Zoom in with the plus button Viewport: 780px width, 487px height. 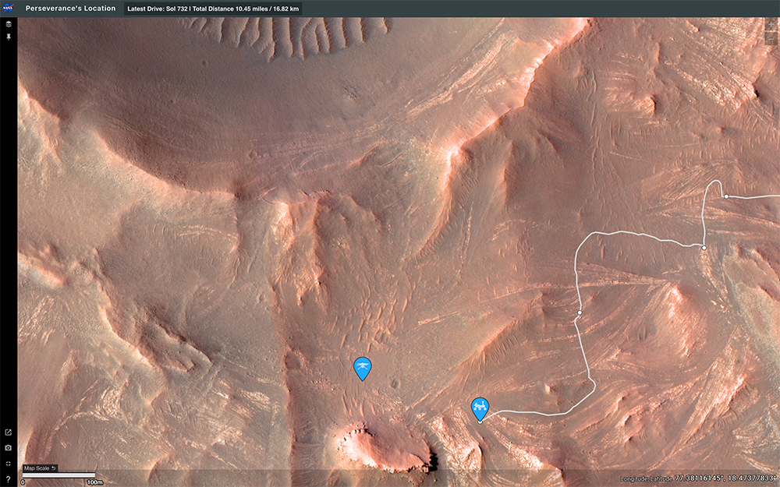(771, 24)
